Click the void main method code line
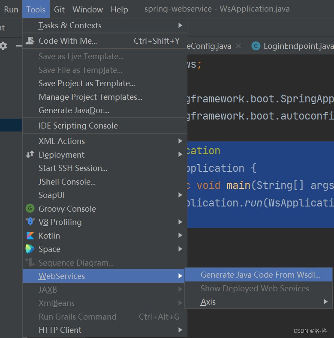Screen dimensions: 334x338 click(260, 185)
